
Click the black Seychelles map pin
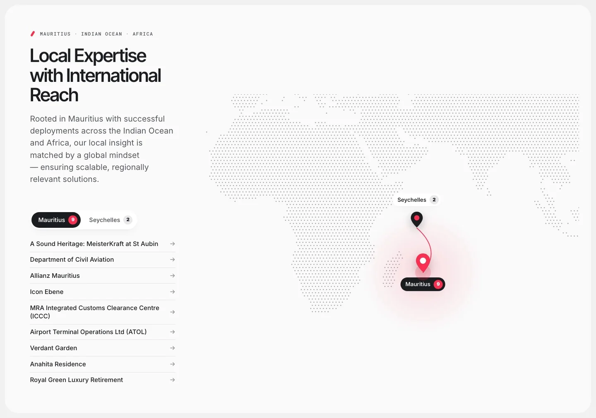417,219
